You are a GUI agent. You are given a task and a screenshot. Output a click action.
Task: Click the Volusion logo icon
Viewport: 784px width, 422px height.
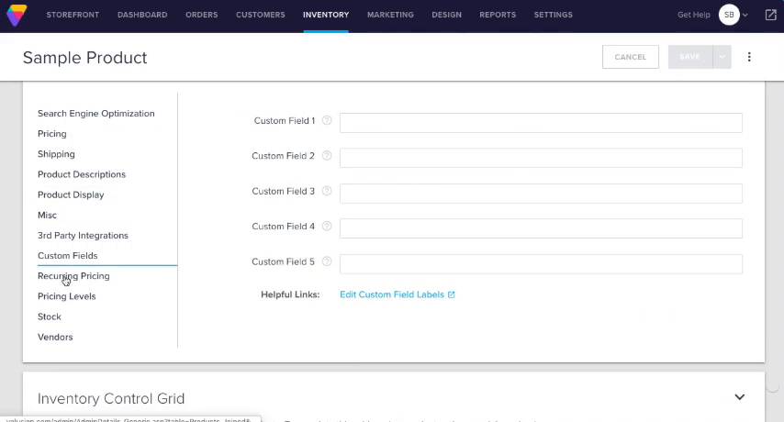[x=17, y=15]
